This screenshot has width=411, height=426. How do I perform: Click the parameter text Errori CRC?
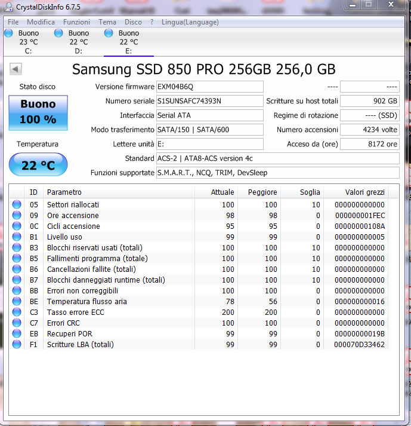point(63,323)
